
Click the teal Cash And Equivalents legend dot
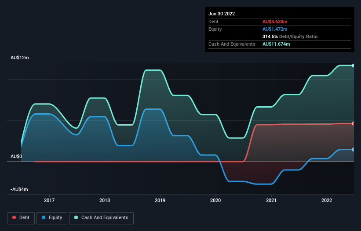click(x=76, y=217)
